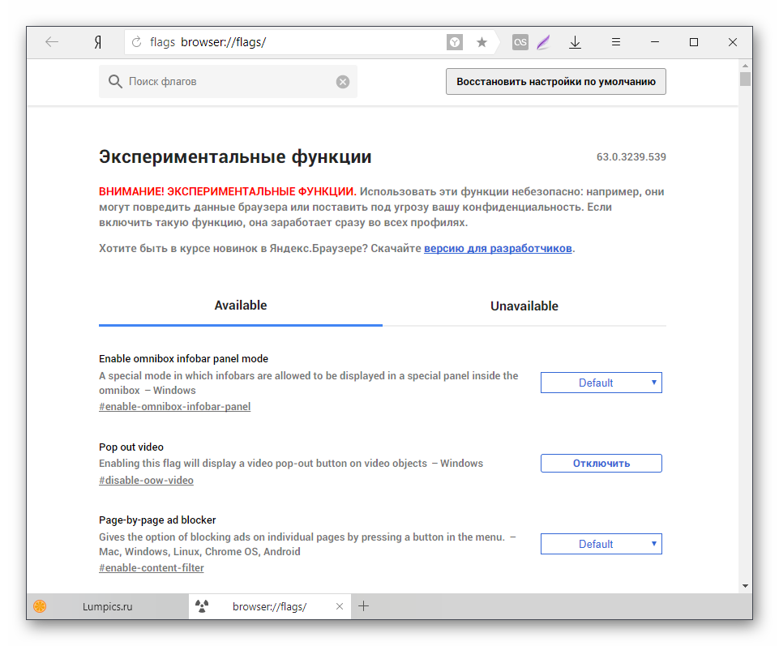The height and width of the screenshot is (646, 779).
Task: Click Восстановить настройки по умолчанию button
Action: 555,82
